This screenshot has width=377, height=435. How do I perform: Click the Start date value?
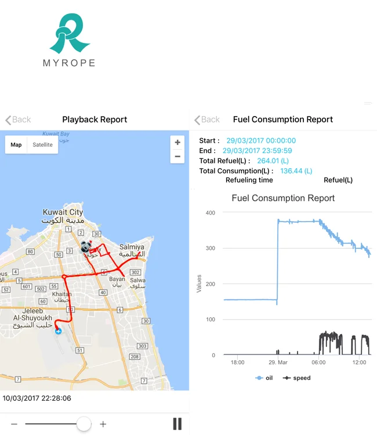261,140
